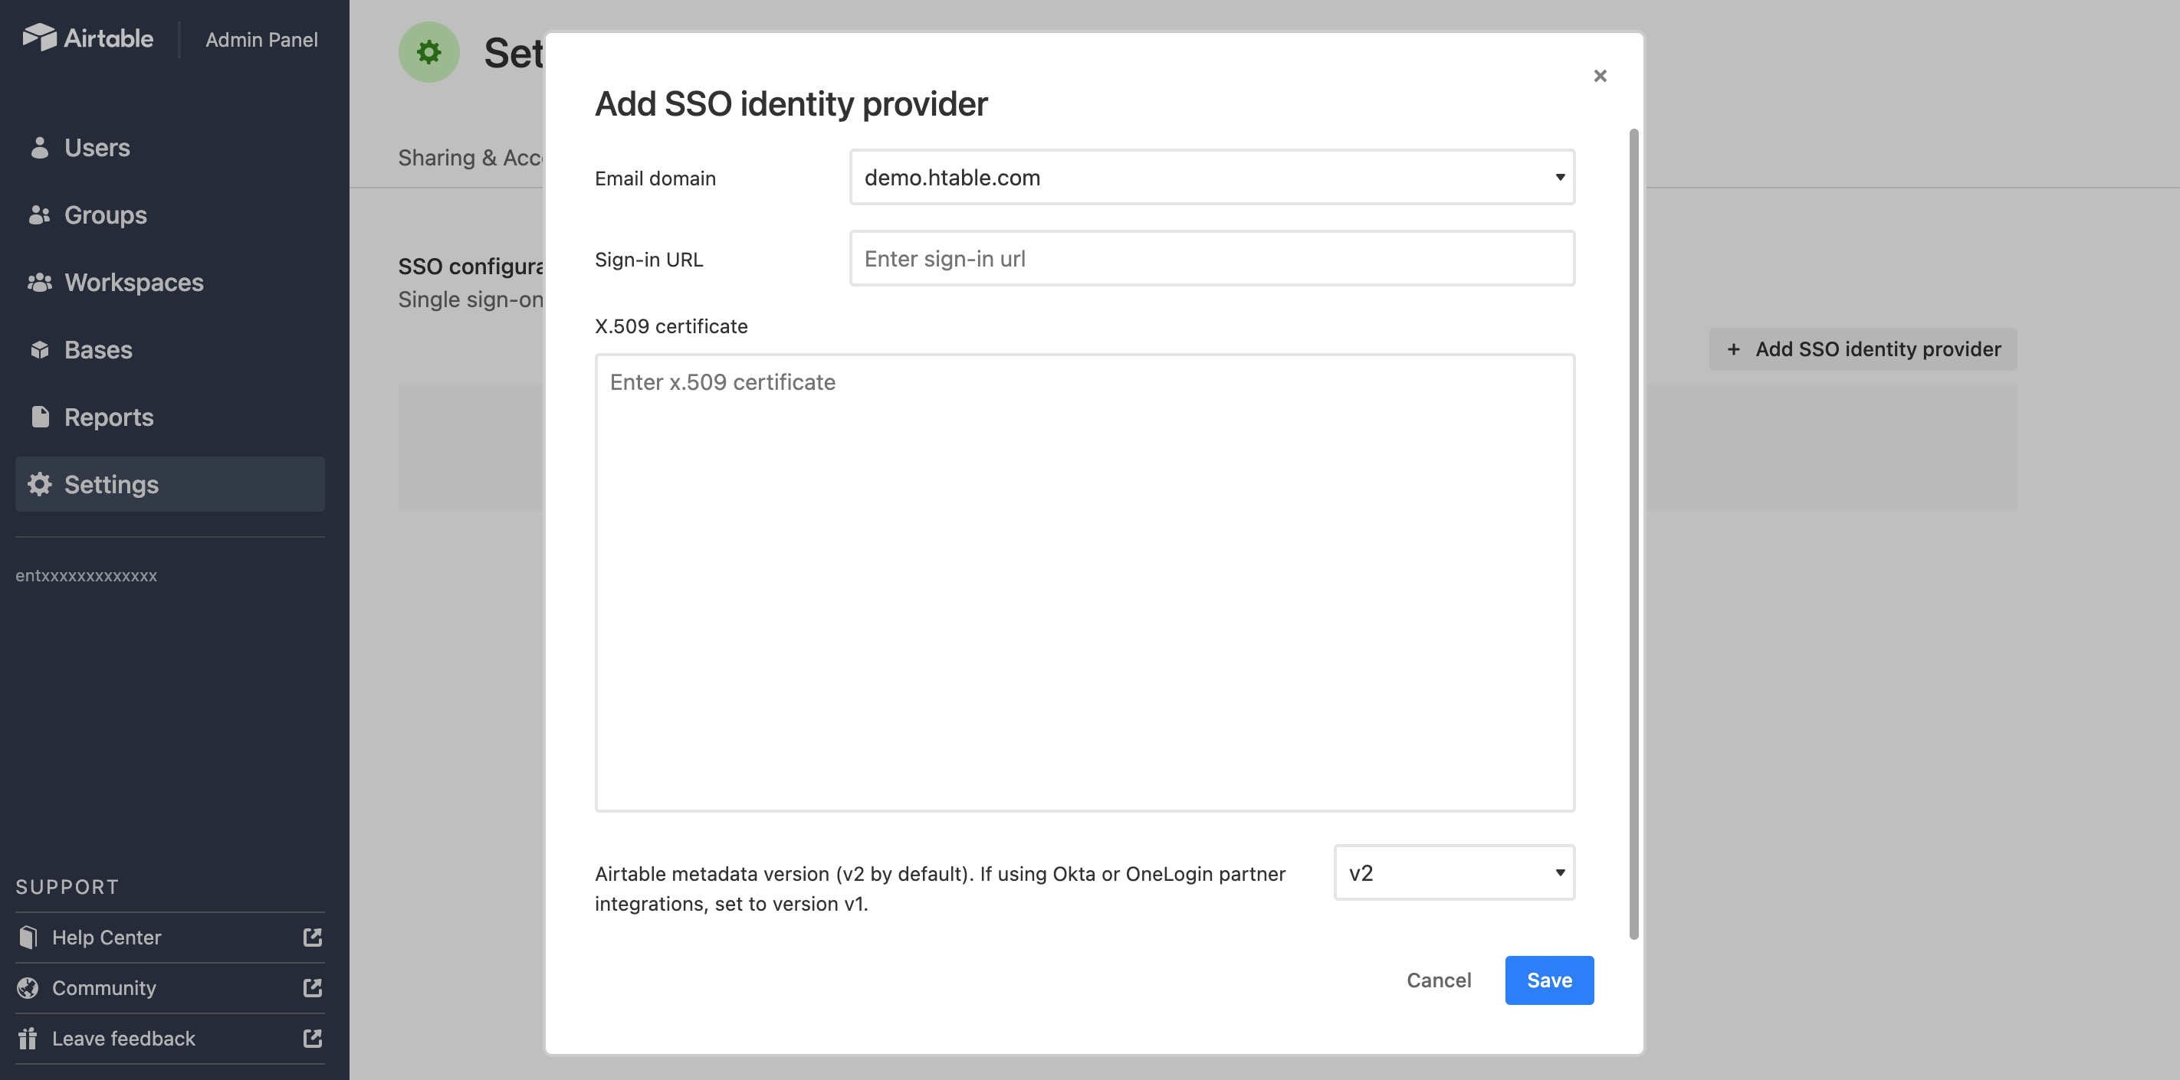Click external link icon beside Help Center

[312, 937]
